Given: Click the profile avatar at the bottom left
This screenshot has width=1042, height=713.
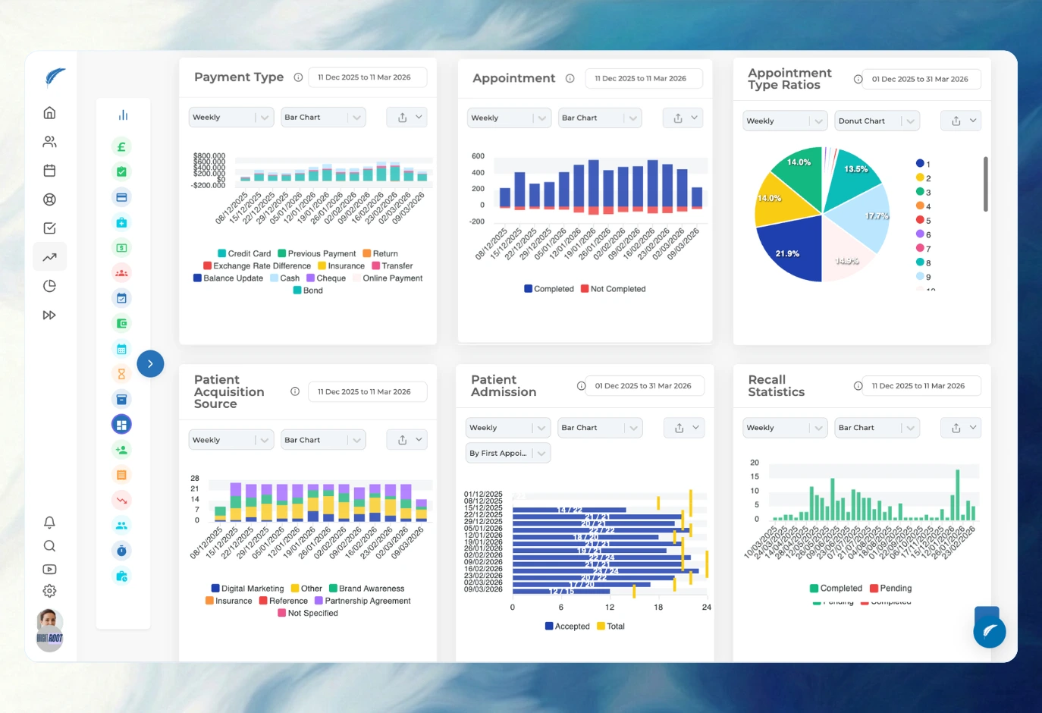Looking at the screenshot, I should click(x=49, y=629).
